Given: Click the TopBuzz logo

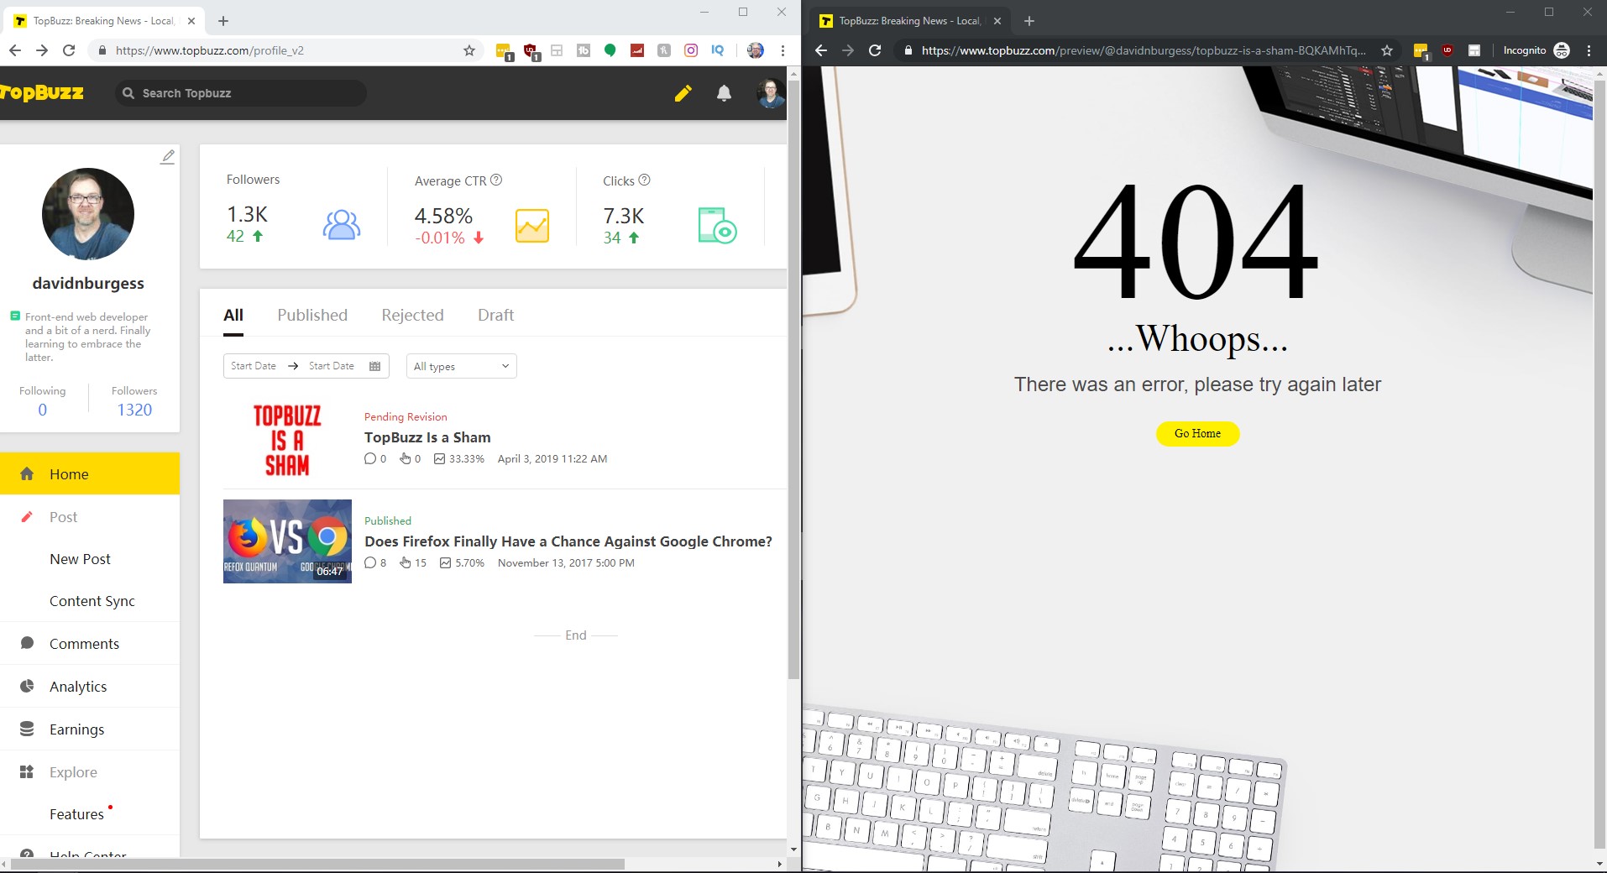Looking at the screenshot, I should coord(42,92).
